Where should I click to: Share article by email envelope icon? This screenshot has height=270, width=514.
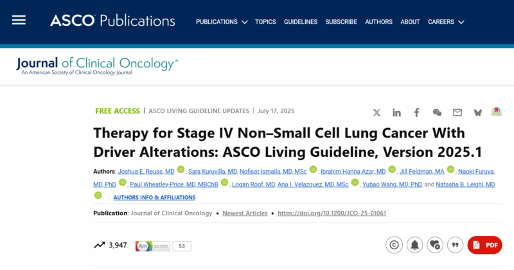click(x=457, y=113)
